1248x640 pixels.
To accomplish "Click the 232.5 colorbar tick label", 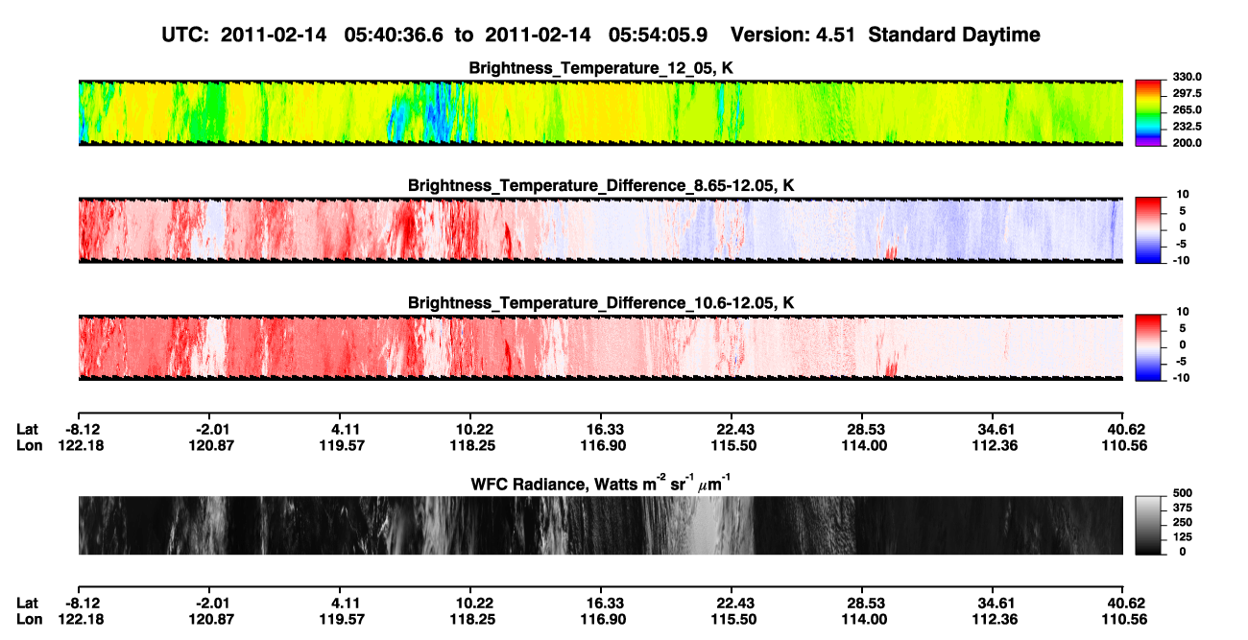I will tap(1188, 126).
